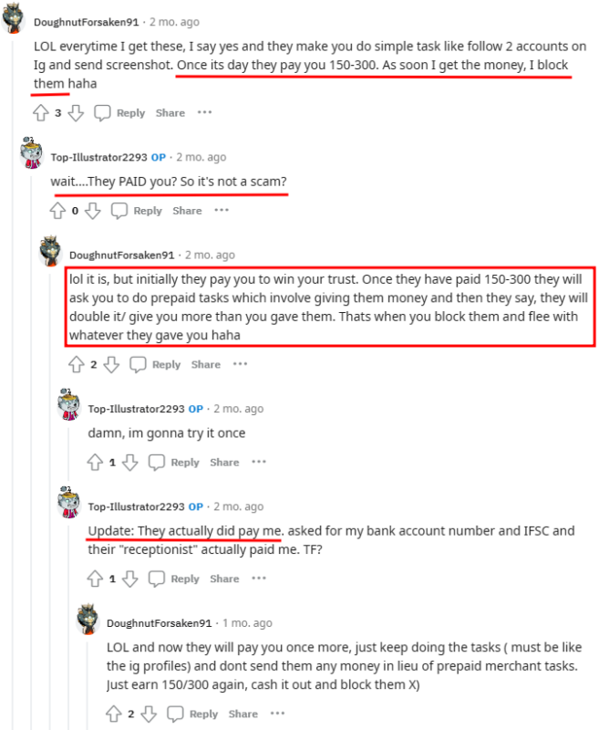Upvote the top DoughnutForsaken91 comment
Screen dimensions: 599x730
[x=41, y=112]
